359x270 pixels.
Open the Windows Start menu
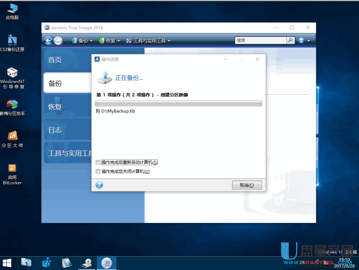(x=7, y=263)
